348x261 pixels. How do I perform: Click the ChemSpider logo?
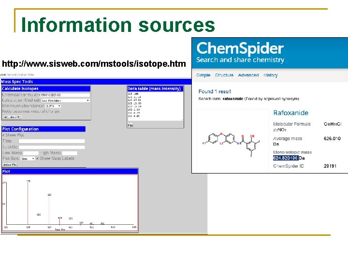point(240,48)
